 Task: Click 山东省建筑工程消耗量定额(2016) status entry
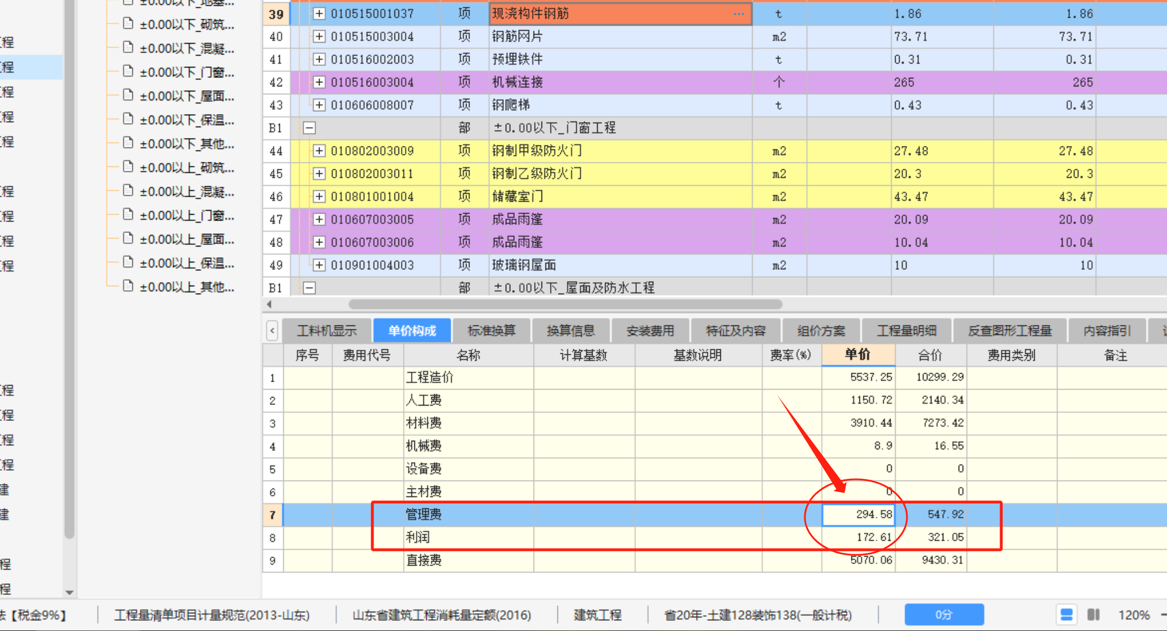pos(442,615)
